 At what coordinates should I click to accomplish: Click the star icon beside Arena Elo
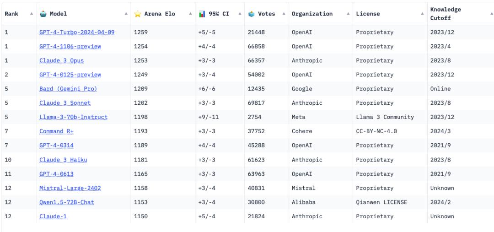tap(137, 14)
